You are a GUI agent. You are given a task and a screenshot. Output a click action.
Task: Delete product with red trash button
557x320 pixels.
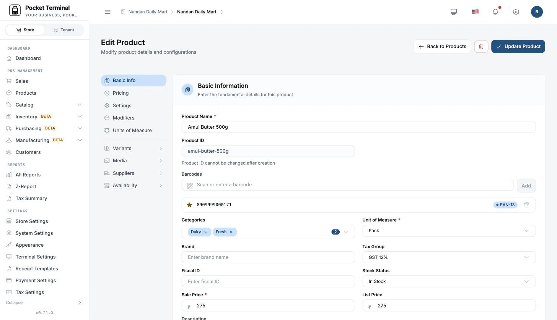point(481,47)
